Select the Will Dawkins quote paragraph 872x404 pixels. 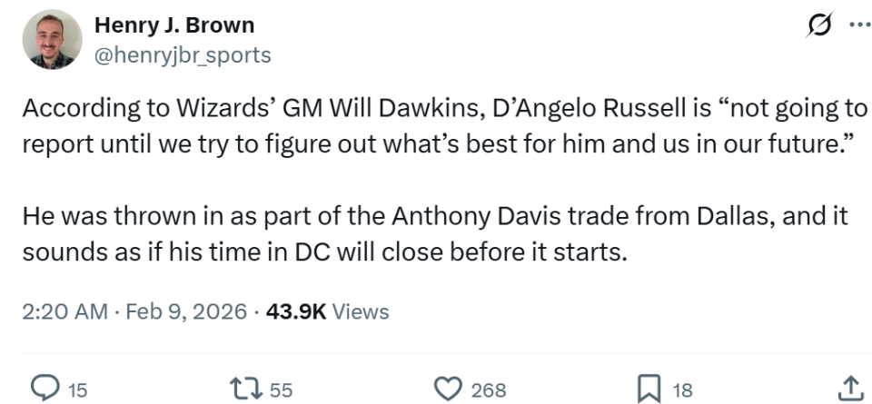point(445,126)
